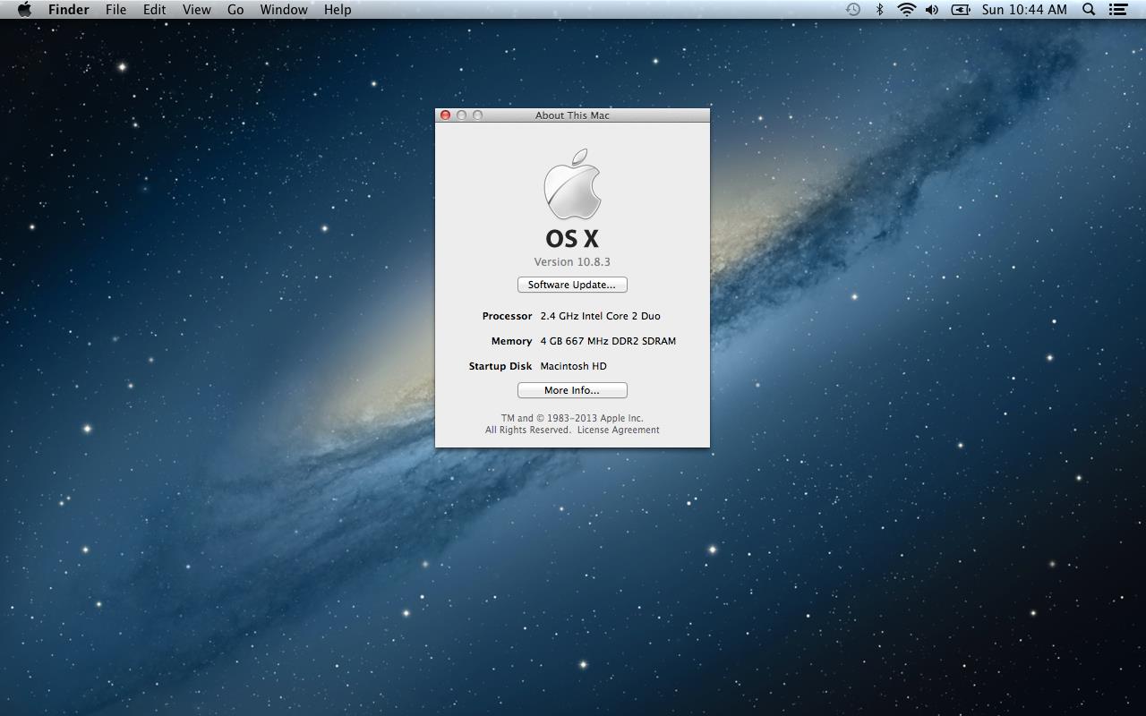
Task: Click the Macintosh HD startup disk text
Action: click(x=573, y=366)
